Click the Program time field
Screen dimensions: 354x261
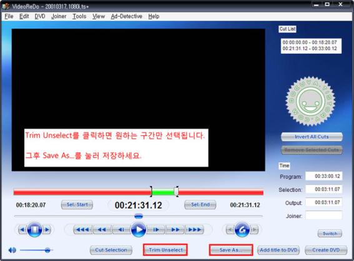pyautogui.click(x=324, y=176)
